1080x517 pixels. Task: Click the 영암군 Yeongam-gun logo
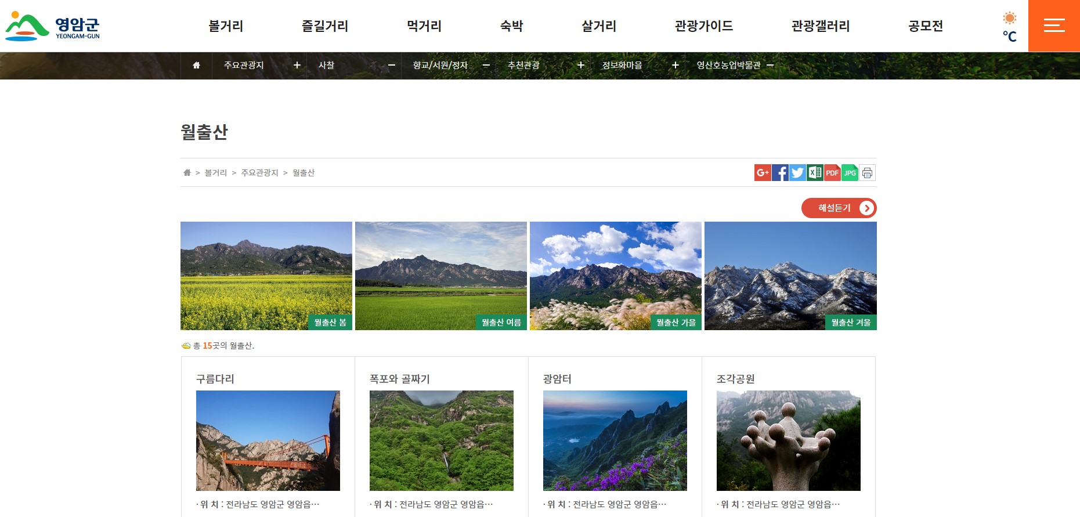pyautogui.click(x=52, y=26)
